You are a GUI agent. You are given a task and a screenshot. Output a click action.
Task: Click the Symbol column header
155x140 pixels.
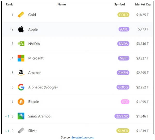click(120, 4)
